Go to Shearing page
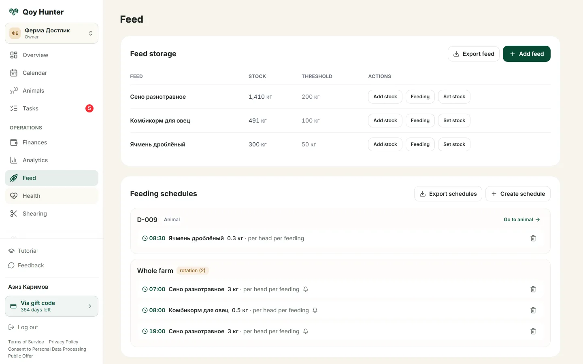Screen dimensions: 583x364 pos(51,214)
